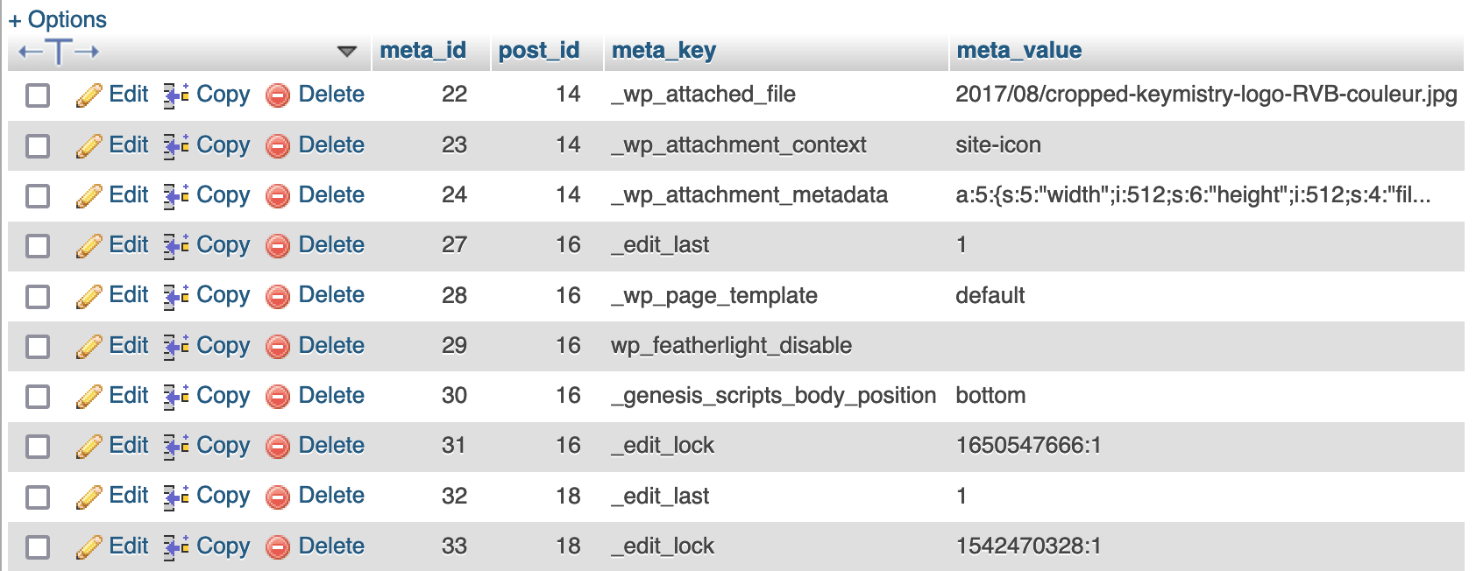Click the Edit link for meta_id 28
Viewport: 1476px width, 571px height.
(x=128, y=296)
